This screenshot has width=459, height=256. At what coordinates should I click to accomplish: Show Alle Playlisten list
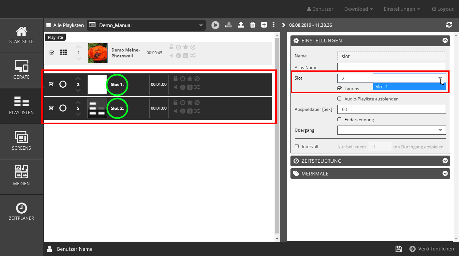(x=65, y=25)
